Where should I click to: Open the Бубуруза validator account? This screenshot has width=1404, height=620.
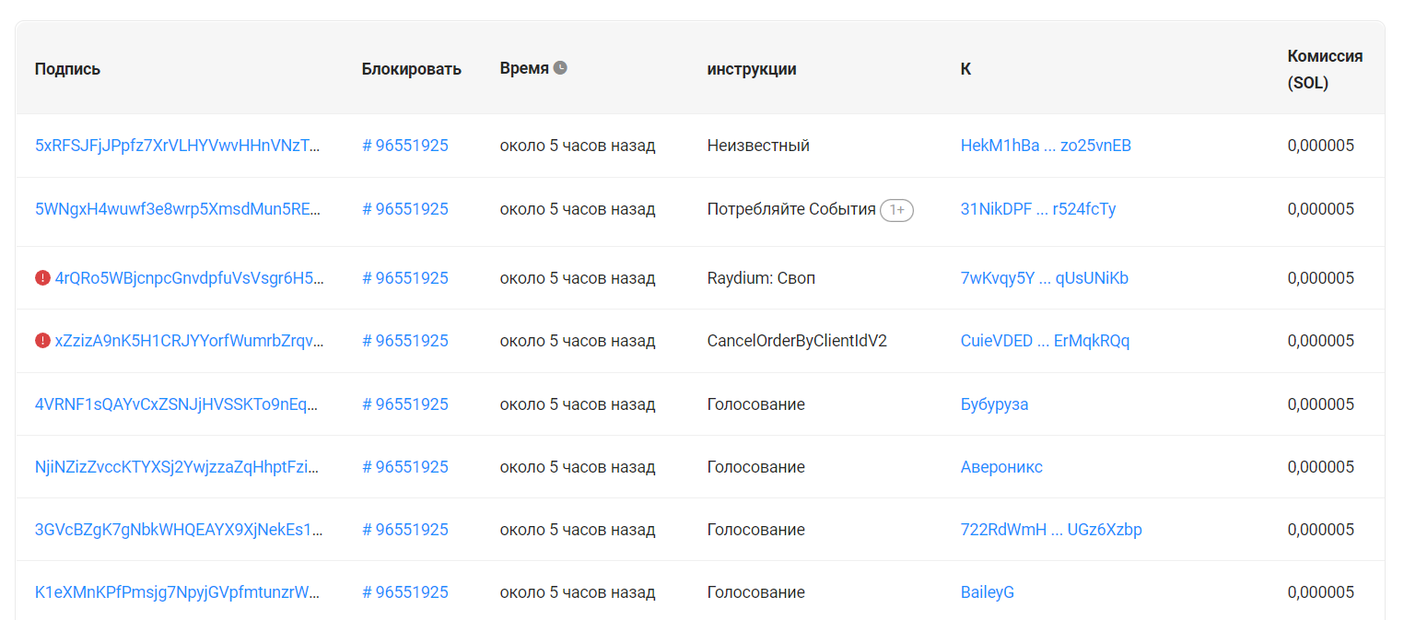[994, 404]
